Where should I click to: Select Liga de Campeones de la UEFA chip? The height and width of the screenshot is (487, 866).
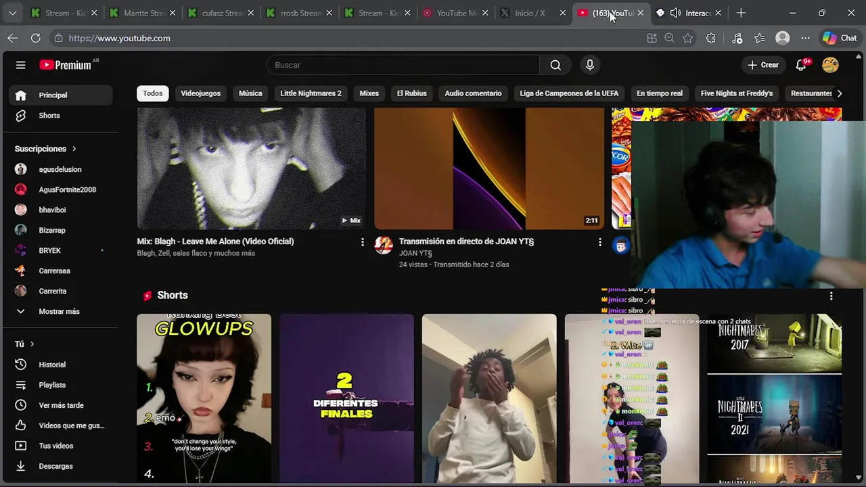click(x=569, y=93)
